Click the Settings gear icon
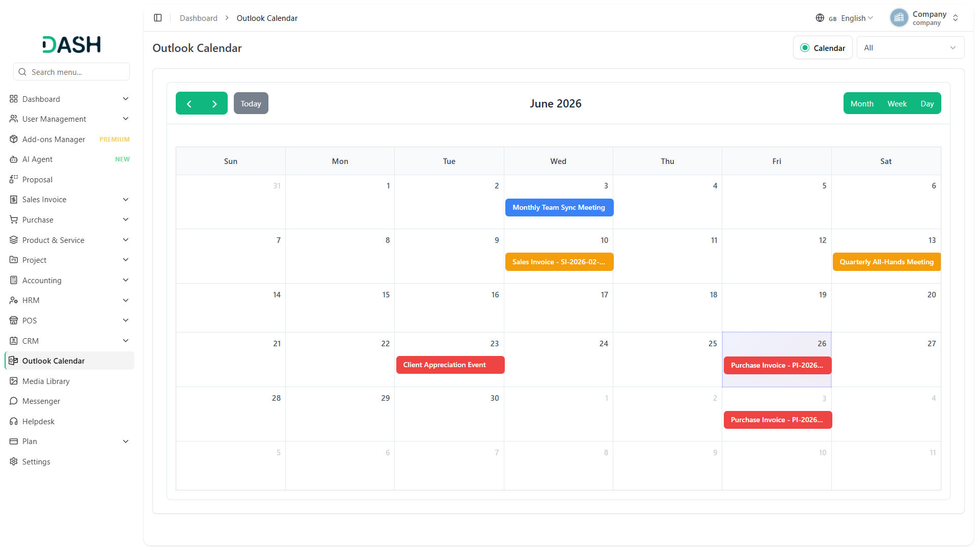This screenshot has width=978, height=550. point(14,461)
